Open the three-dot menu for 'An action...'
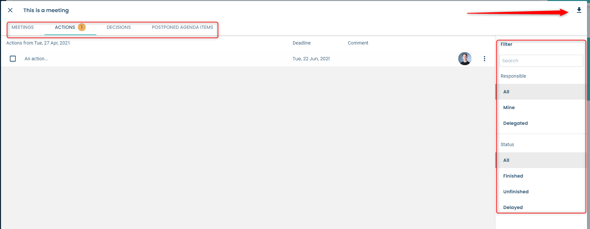The image size is (590, 229). click(x=485, y=59)
